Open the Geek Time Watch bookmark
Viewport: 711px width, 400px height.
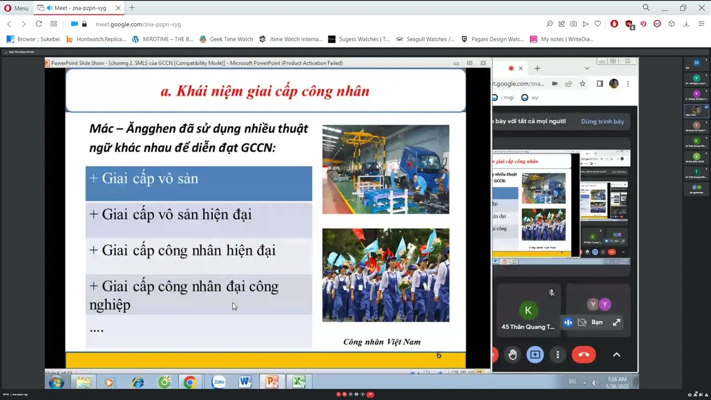click(226, 39)
